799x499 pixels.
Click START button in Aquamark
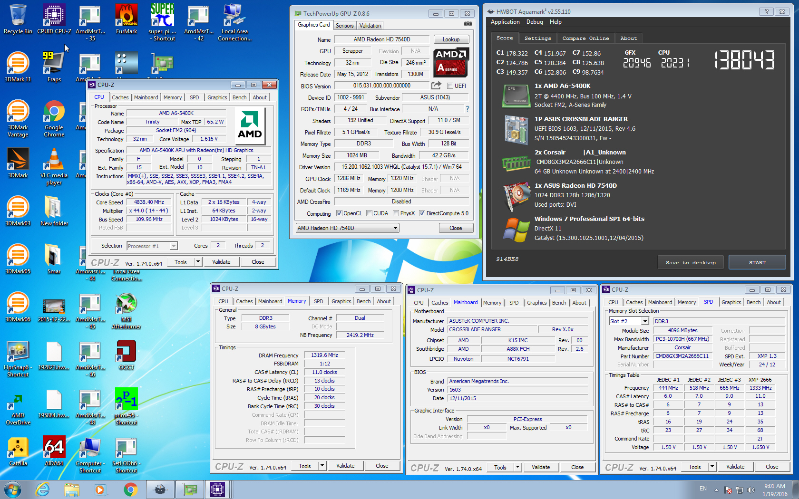757,262
